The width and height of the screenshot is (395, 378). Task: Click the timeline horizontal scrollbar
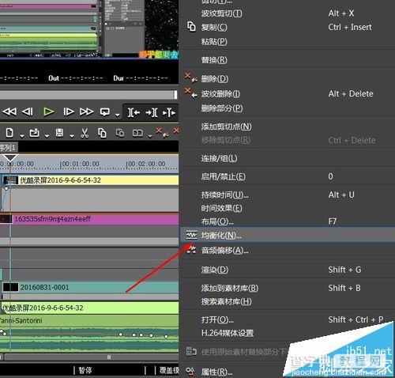91,357
